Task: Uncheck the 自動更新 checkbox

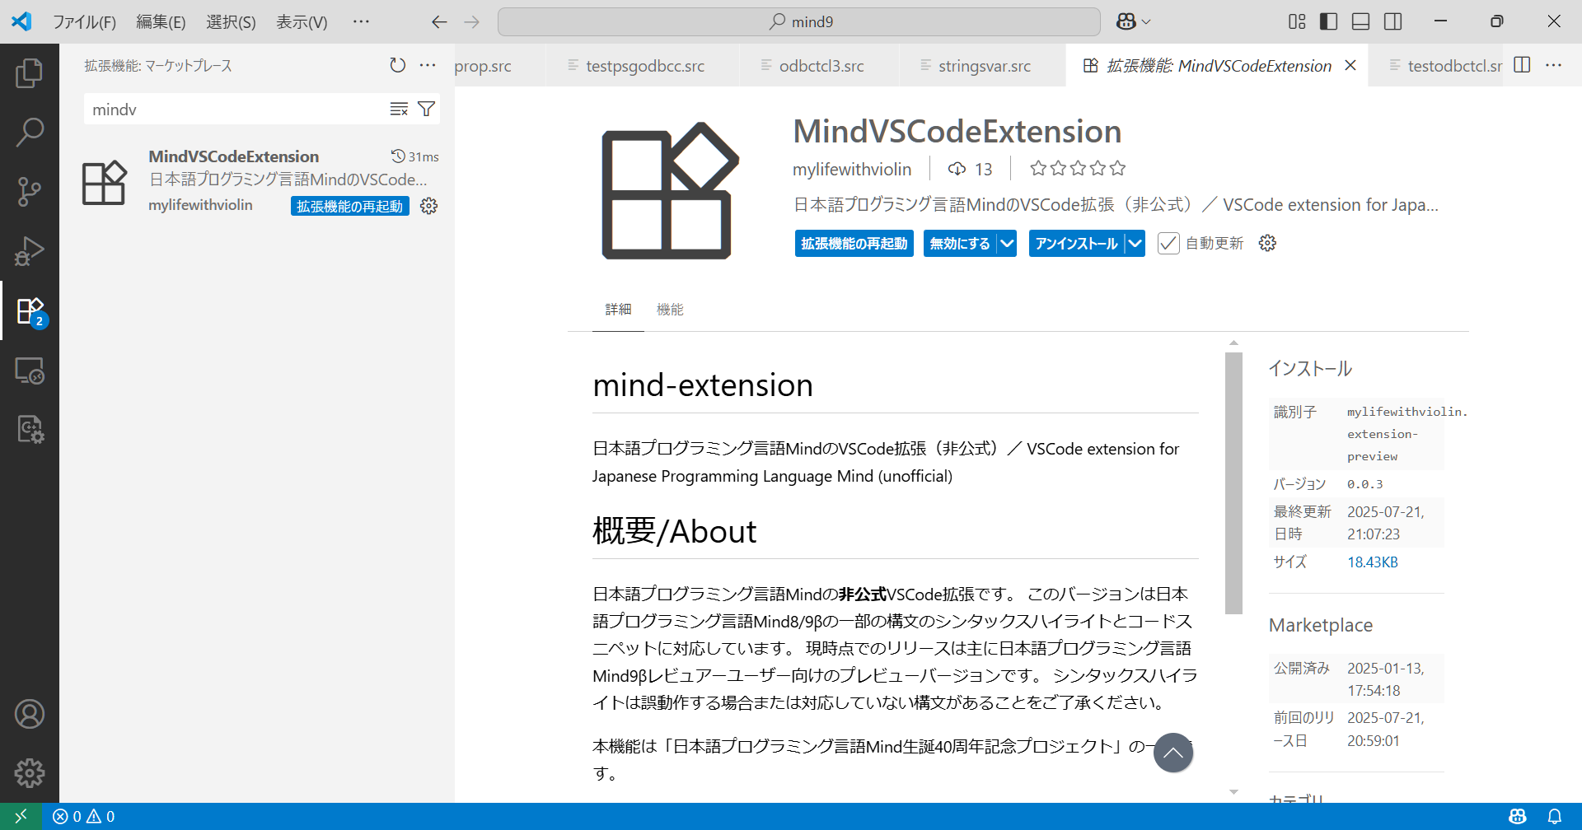Action: (x=1168, y=243)
